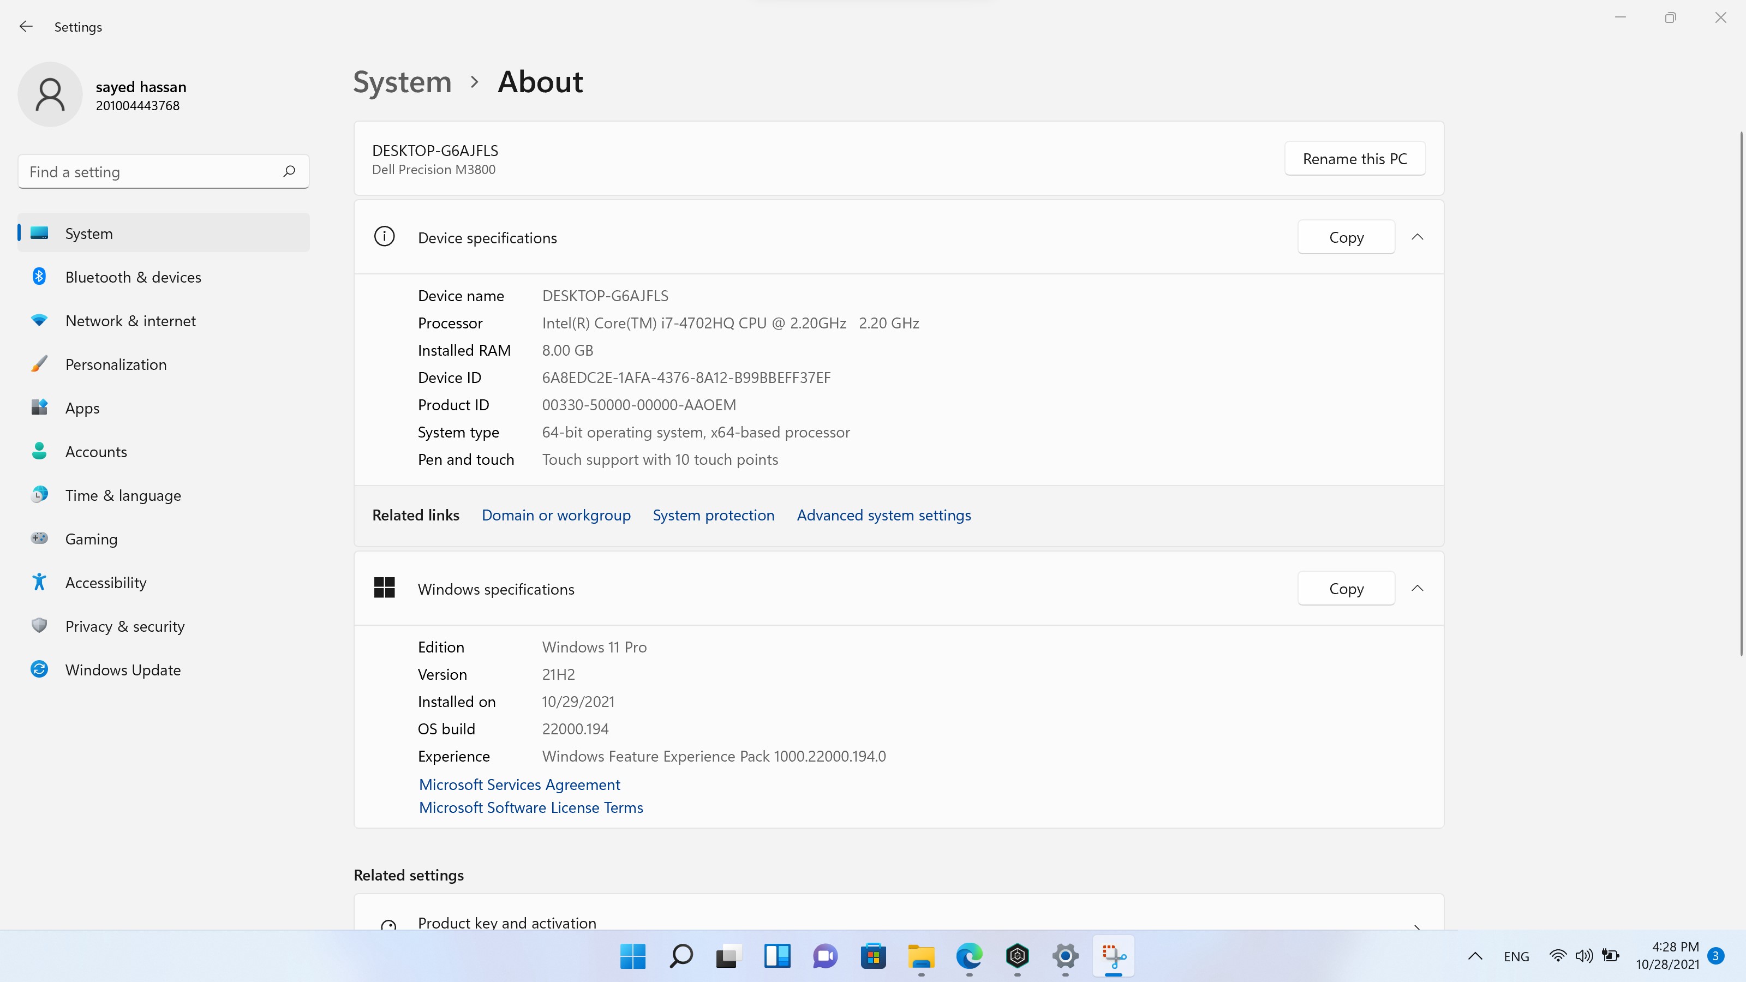This screenshot has height=982, width=1746.
Task: Collapse the Windows specifications section
Action: 1418,588
